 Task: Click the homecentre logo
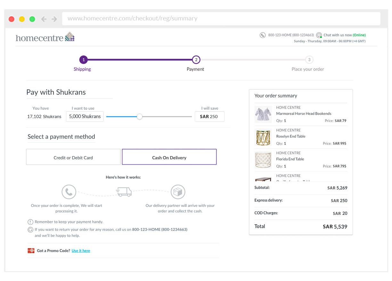(45, 37)
